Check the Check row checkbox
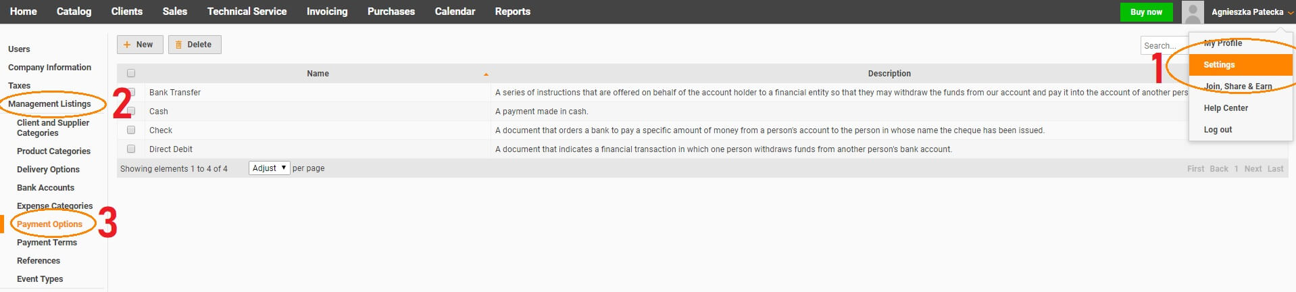 pyautogui.click(x=131, y=130)
